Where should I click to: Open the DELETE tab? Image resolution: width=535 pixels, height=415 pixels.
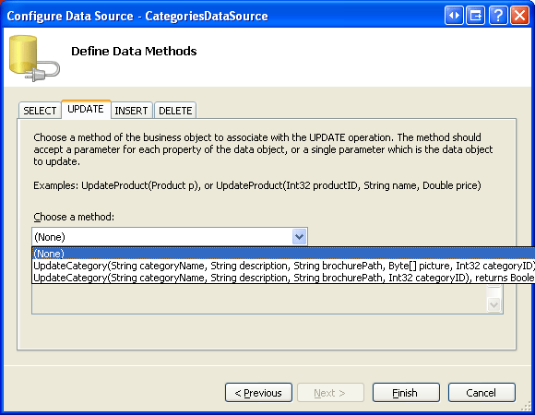175,111
